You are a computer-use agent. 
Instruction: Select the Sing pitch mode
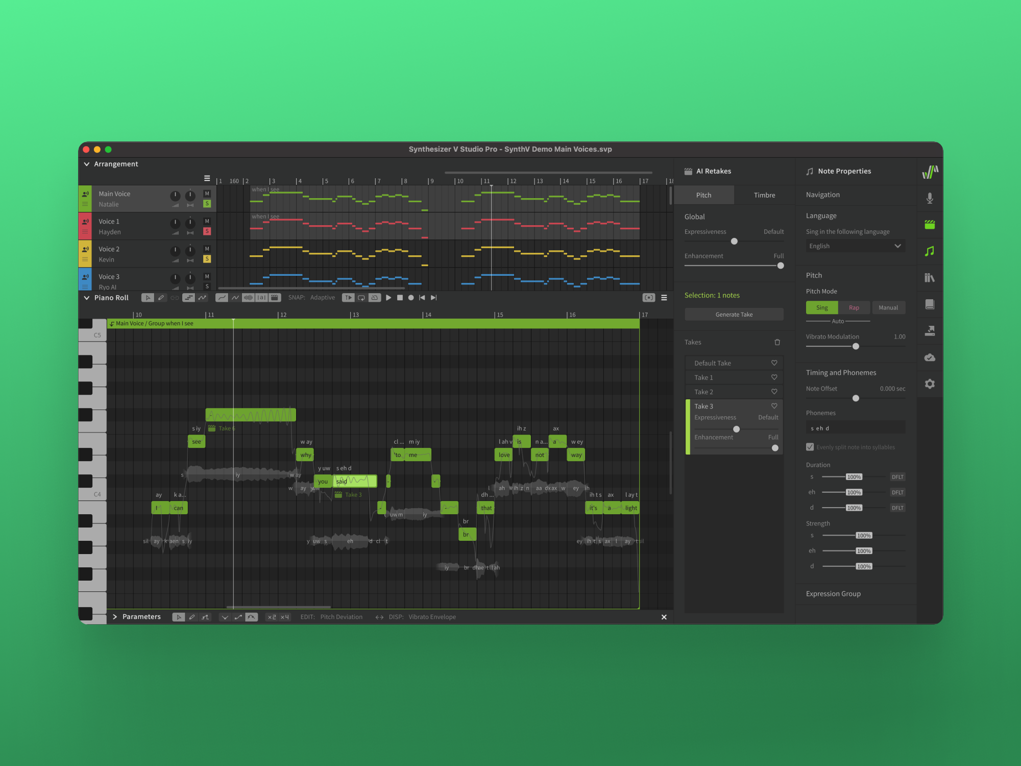click(x=822, y=307)
